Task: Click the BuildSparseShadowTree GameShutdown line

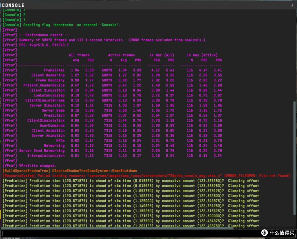Action: pos(70,171)
